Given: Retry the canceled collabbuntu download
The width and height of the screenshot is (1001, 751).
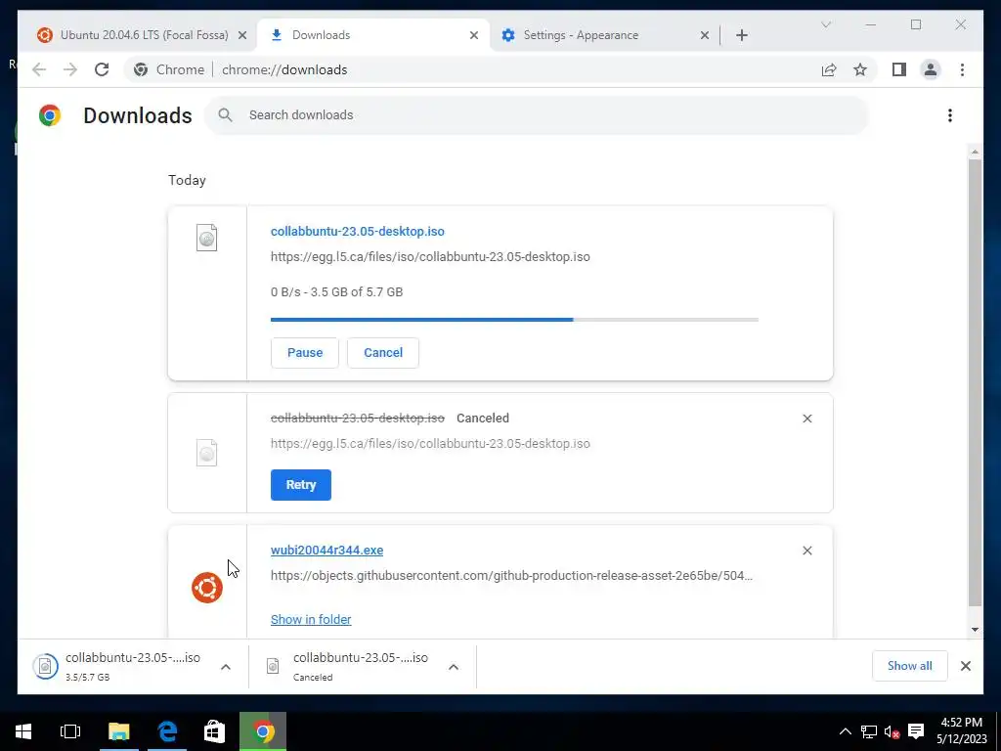Looking at the screenshot, I should pos(301,485).
